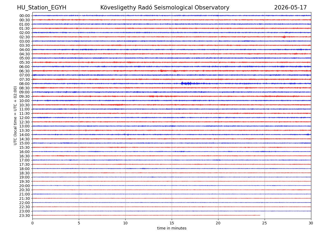
Task: Click the 06:30 red trace burst
Action: pyautogui.click(x=161, y=71)
